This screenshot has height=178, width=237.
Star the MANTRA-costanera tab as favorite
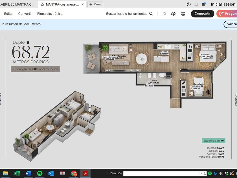[x=42, y=5]
